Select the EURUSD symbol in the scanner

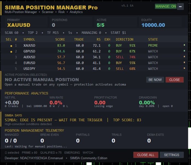coord(29,63)
